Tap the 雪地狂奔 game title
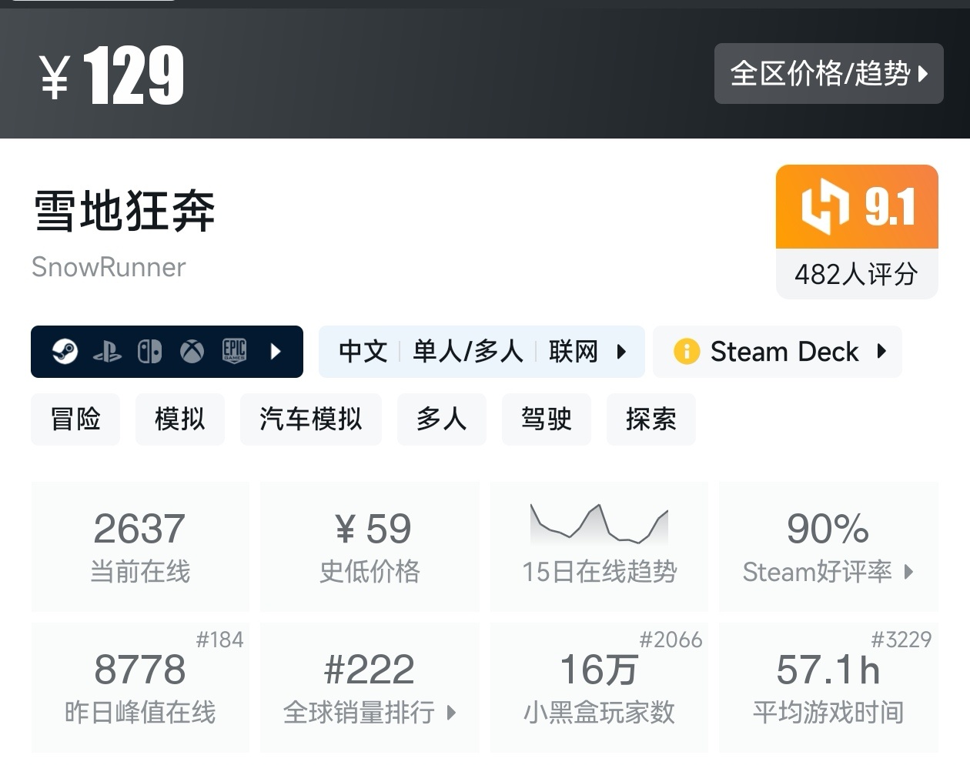 [x=125, y=212]
